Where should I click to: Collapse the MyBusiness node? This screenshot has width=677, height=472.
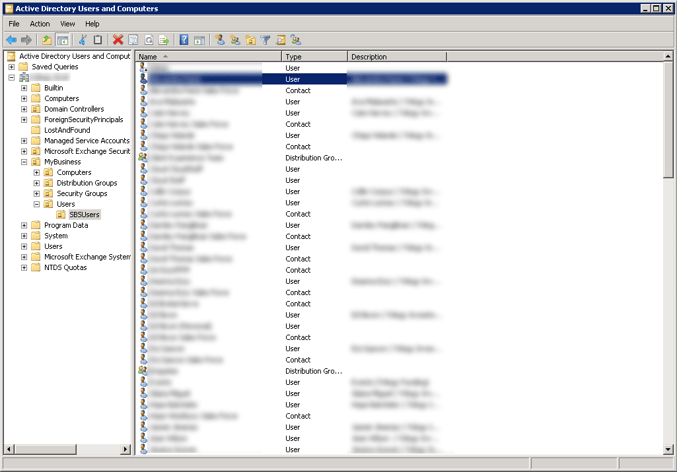pyautogui.click(x=24, y=162)
